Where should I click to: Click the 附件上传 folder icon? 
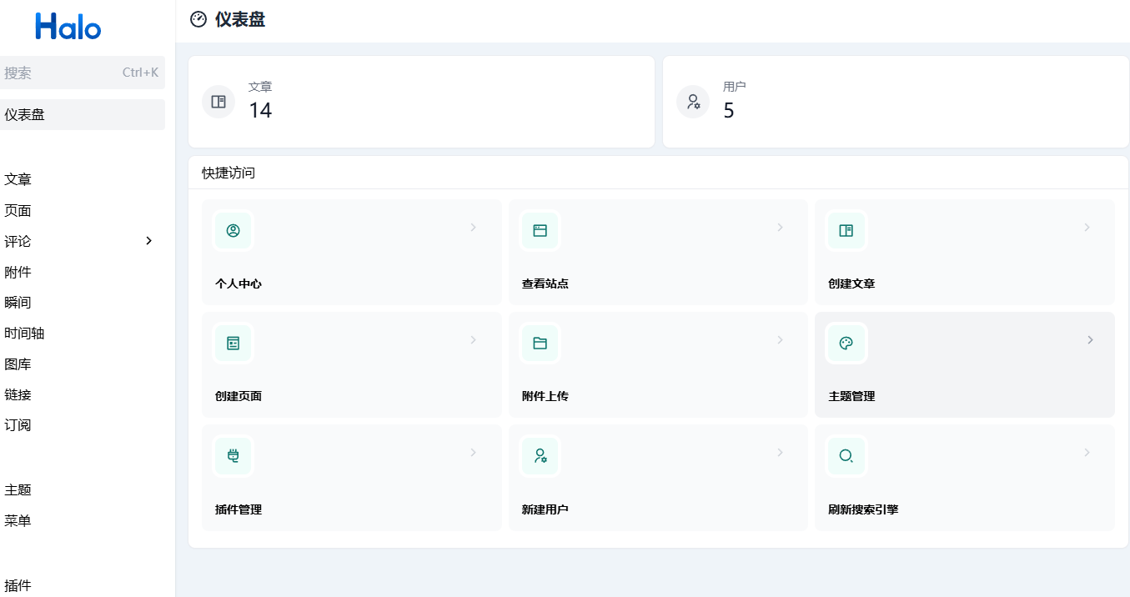click(540, 343)
